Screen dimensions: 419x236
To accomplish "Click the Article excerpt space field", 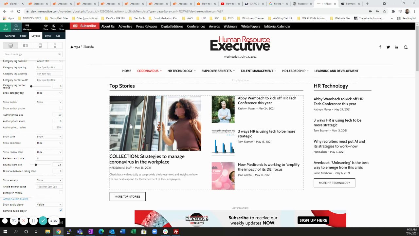I will click(x=49, y=187).
